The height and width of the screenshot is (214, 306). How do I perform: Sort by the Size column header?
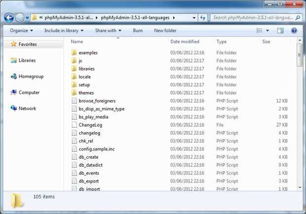266,41
